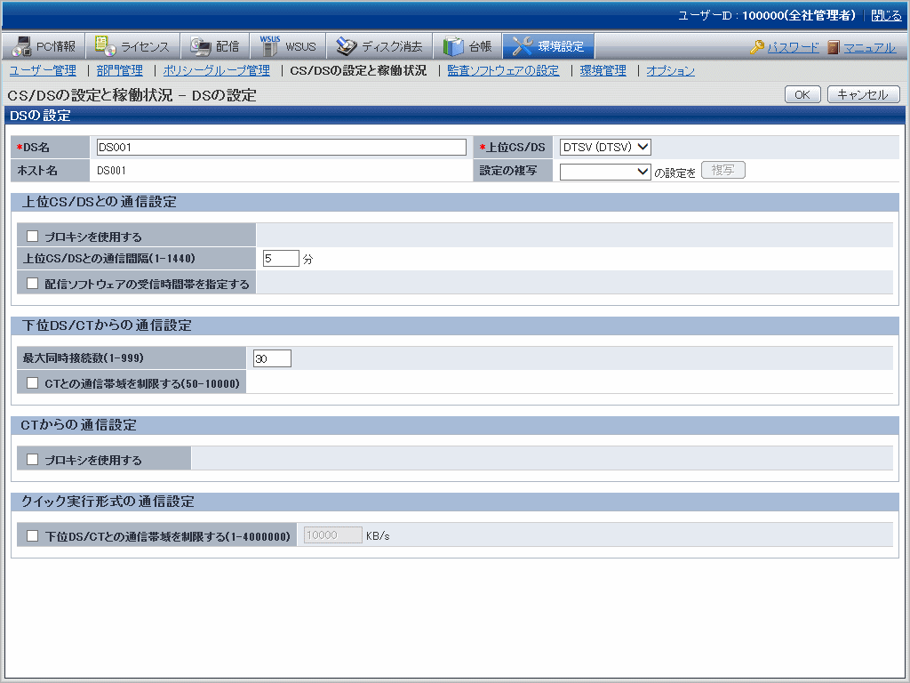Open the 設定の複写 dropdown
The width and height of the screenshot is (910, 683).
[x=605, y=172]
